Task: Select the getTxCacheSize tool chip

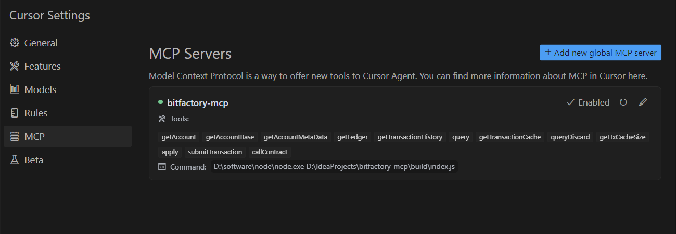Action: tap(622, 137)
